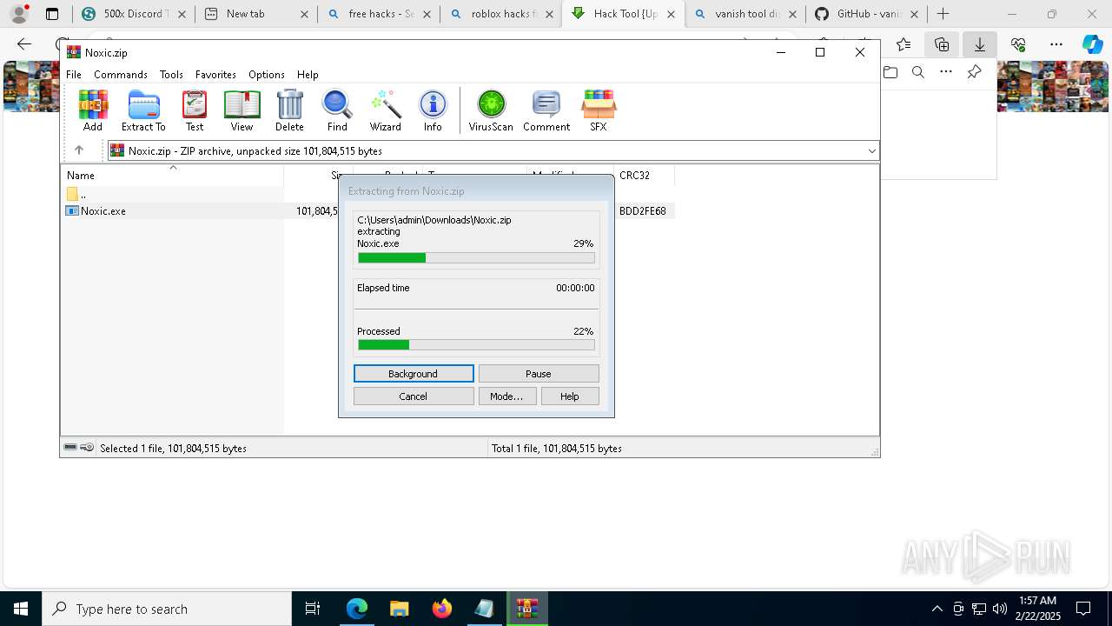Sort by the Name column header
This screenshot has width=1112, height=626.
(173, 176)
